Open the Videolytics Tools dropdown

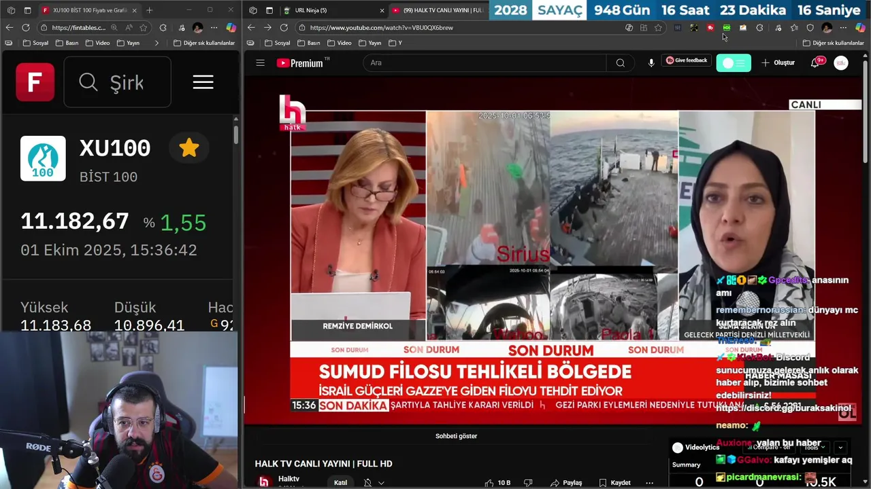(x=813, y=448)
